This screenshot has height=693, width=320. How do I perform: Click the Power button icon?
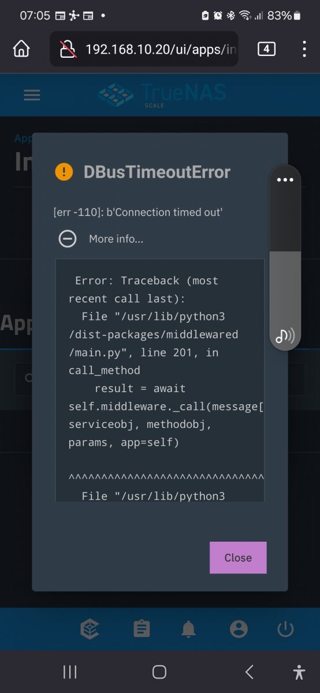[x=286, y=629]
